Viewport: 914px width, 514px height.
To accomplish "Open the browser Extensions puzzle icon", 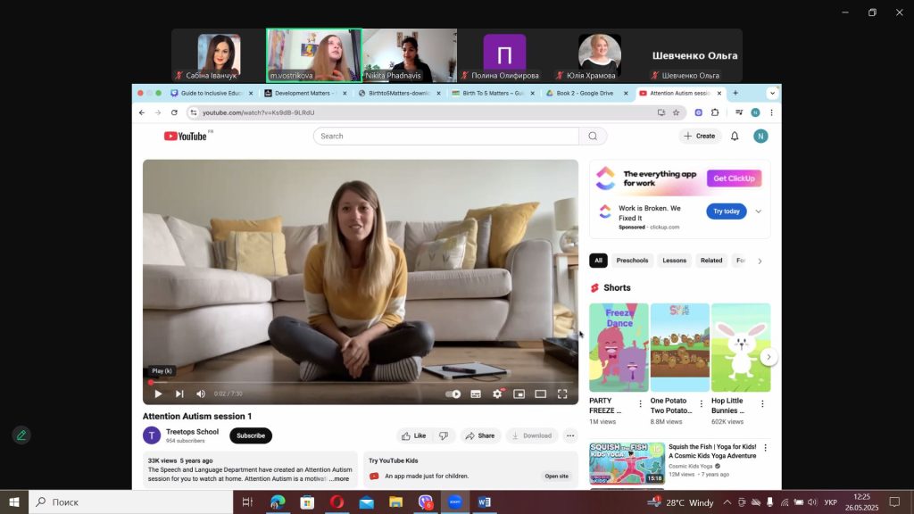I will point(715,112).
